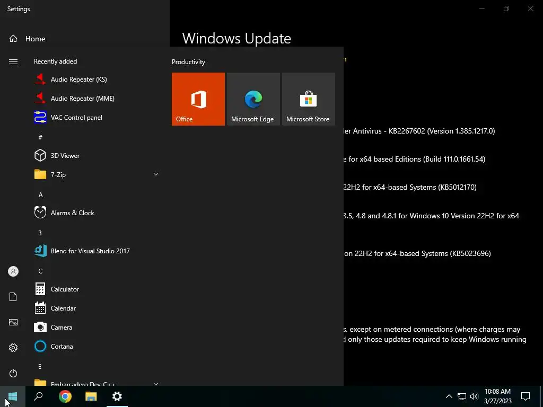Expand the Start menu hamburger button

13,61
